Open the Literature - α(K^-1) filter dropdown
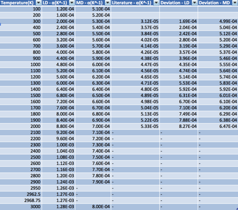This screenshot has height=210, width=238. (156, 3)
